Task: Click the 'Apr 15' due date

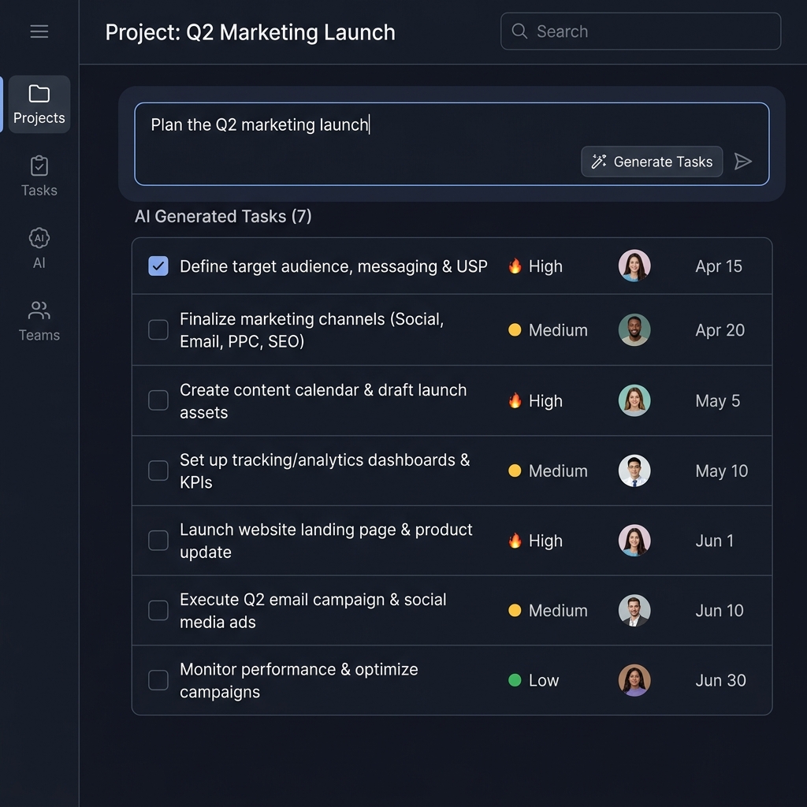Action: [719, 266]
